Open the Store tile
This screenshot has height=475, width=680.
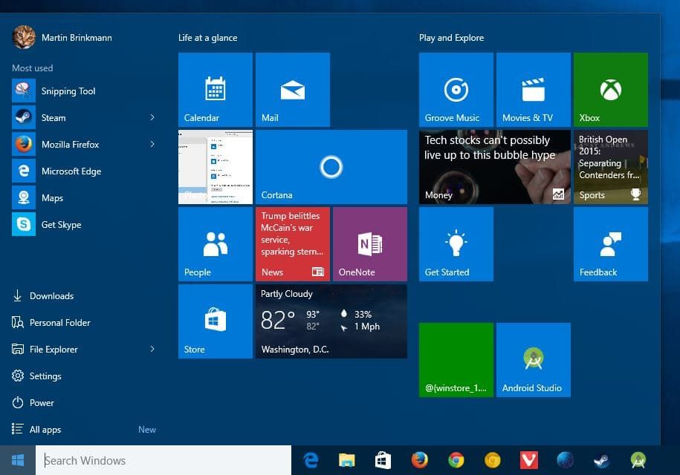(x=215, y=321)
